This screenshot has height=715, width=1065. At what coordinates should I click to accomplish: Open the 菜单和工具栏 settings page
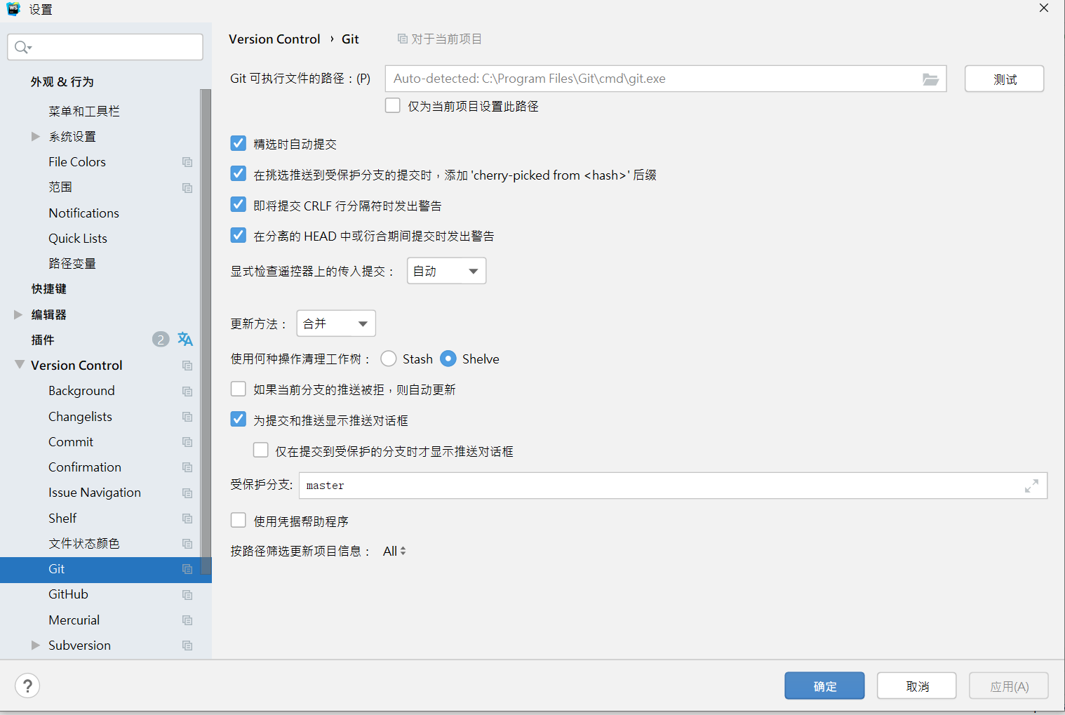click(x=84, y=111)
